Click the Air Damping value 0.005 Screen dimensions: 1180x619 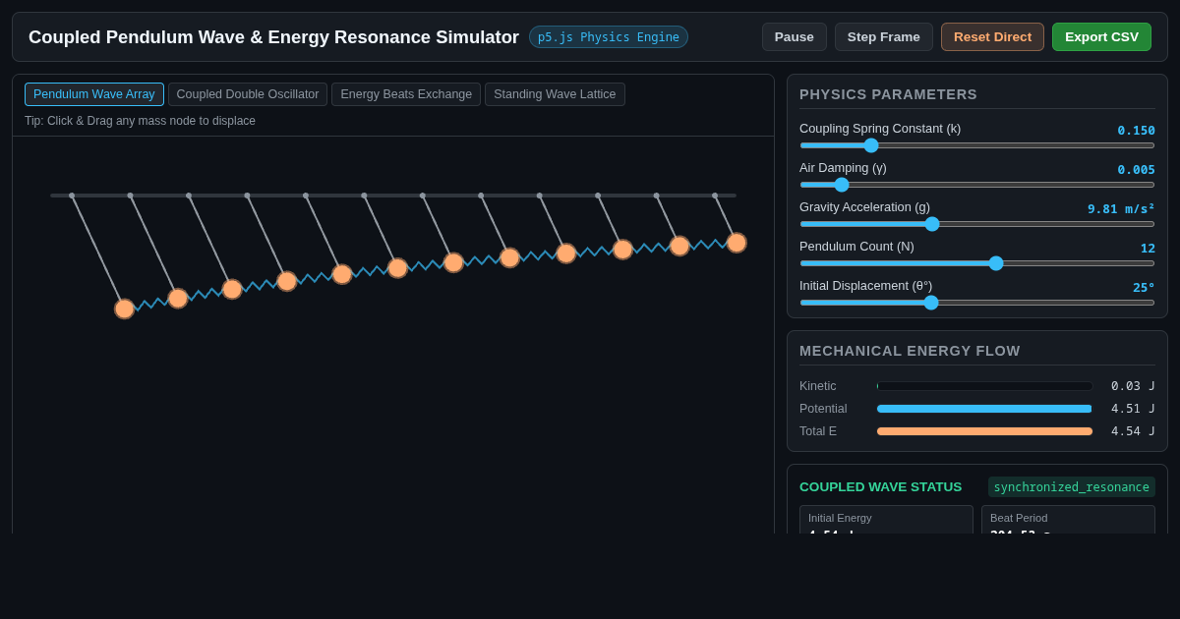tap(1136, 169)
